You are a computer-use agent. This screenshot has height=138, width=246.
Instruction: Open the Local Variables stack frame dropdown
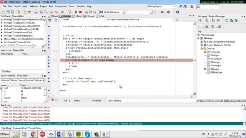(x=43, y=80)
